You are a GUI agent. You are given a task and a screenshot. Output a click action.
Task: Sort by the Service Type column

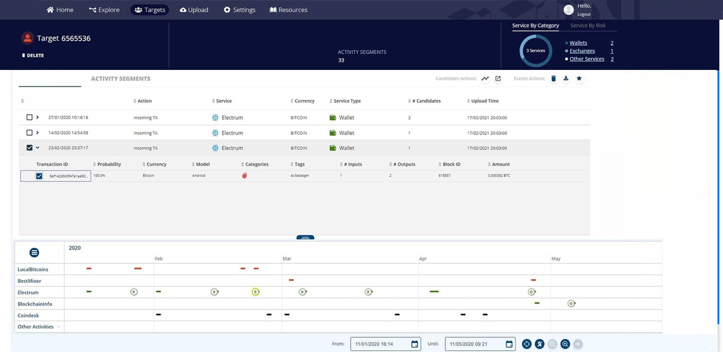point(345,101)
